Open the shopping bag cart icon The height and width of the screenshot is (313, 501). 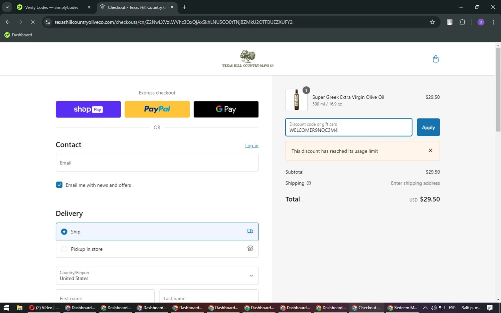point(436,59)
